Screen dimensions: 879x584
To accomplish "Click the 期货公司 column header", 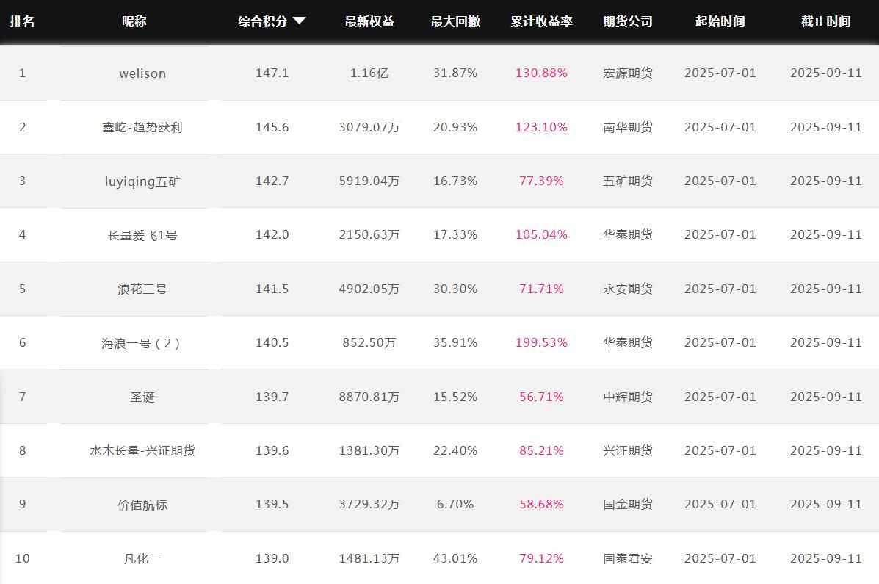I will click(628, 21).
